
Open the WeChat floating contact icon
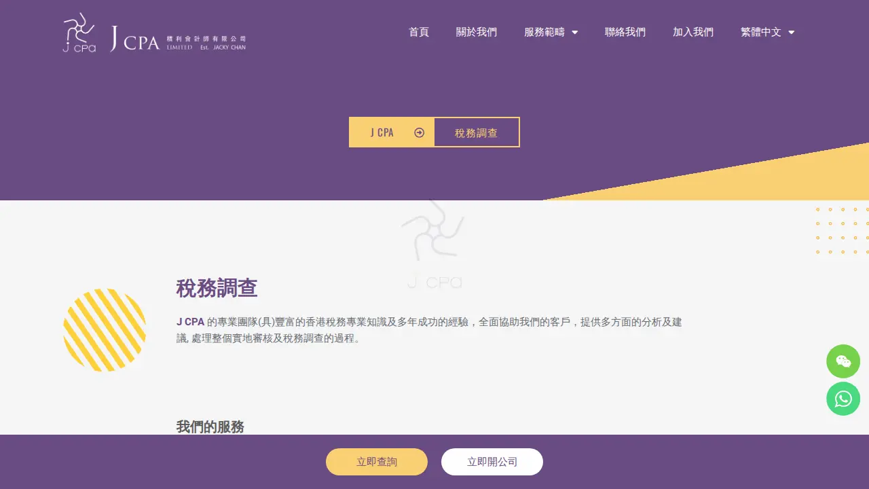tap(843, 361)
